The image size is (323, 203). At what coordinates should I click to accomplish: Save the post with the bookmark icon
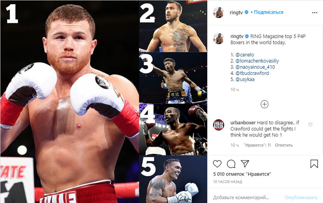pyautogui.click(x=314, y=164)
